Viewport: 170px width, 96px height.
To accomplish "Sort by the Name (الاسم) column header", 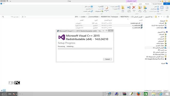I will click(x=141, y=20).
